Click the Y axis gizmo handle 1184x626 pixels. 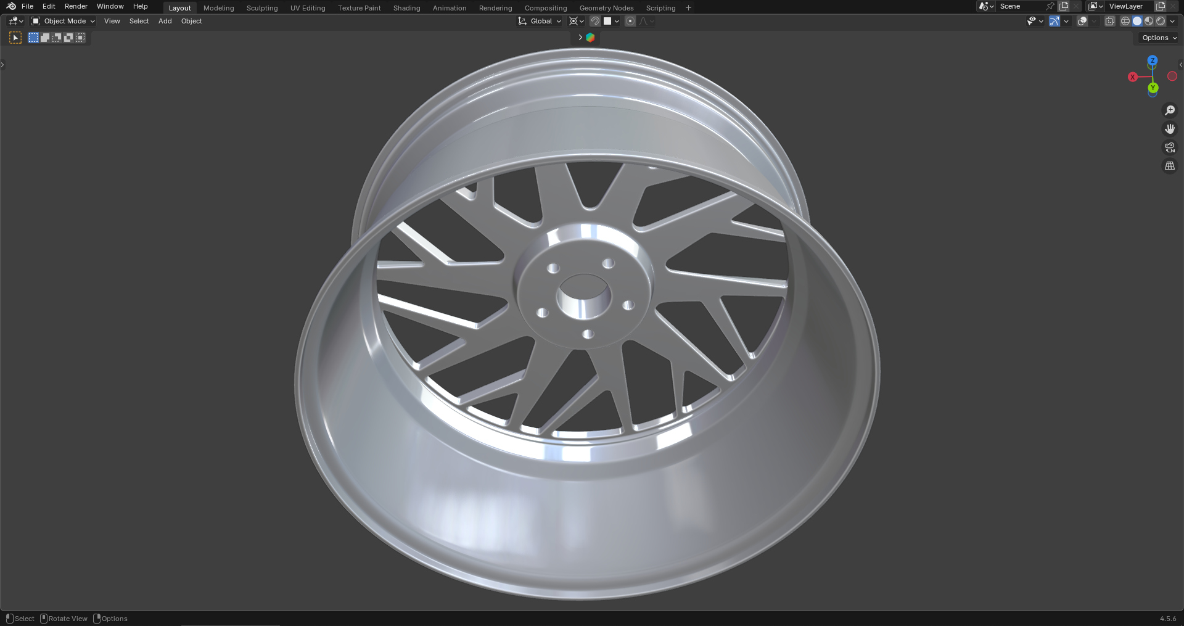click(1153, 88)
